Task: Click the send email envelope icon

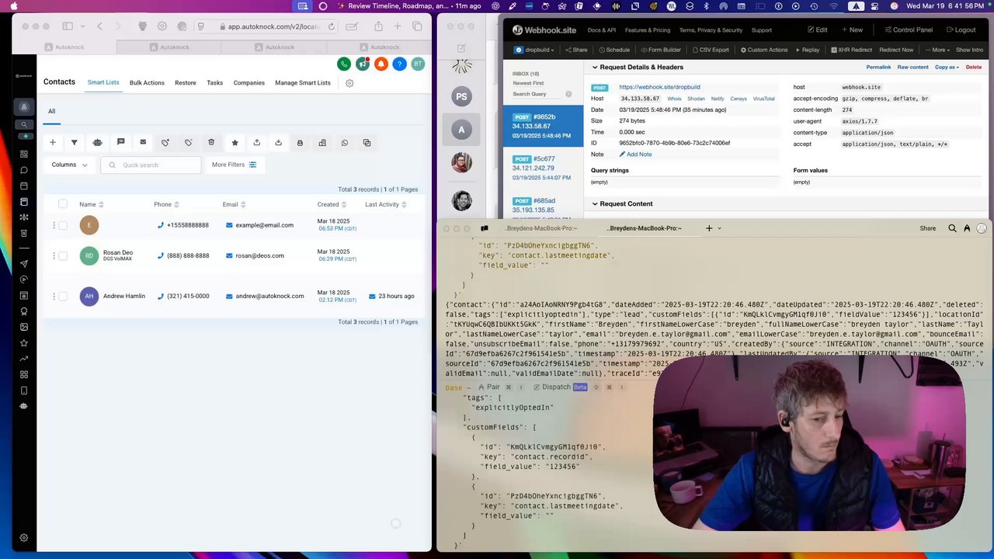Action: (x=143, y=143)
